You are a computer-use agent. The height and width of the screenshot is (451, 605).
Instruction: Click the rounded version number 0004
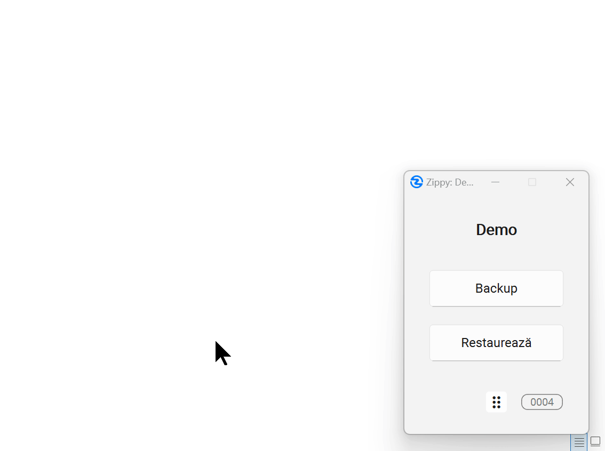(x=542, y=402)
